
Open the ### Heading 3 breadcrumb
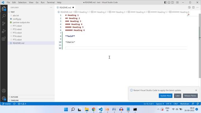click(117, 12)
